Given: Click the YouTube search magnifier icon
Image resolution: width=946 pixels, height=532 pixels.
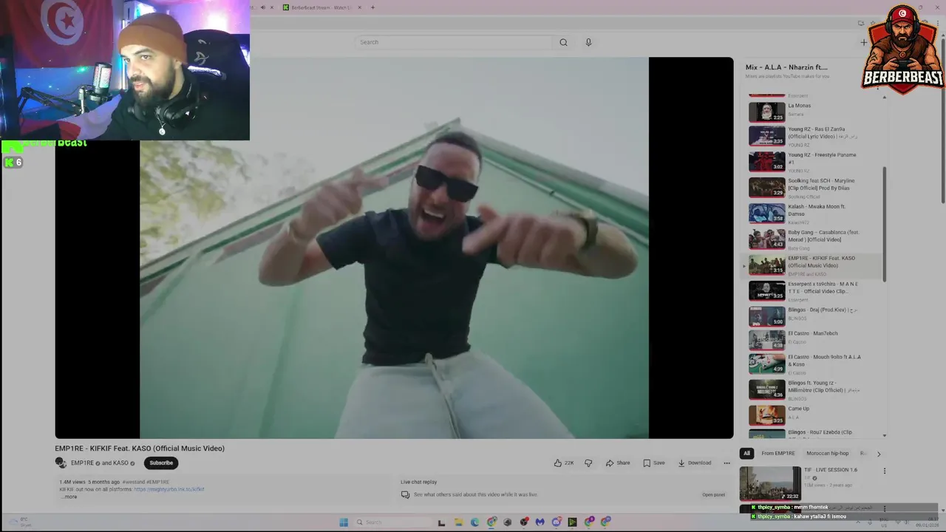Looking at the screenshot, I should tap(563, 42).
